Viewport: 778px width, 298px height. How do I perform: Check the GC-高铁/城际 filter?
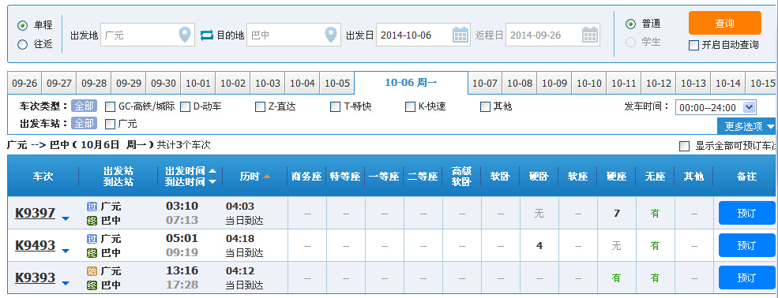tap(110, 107)
